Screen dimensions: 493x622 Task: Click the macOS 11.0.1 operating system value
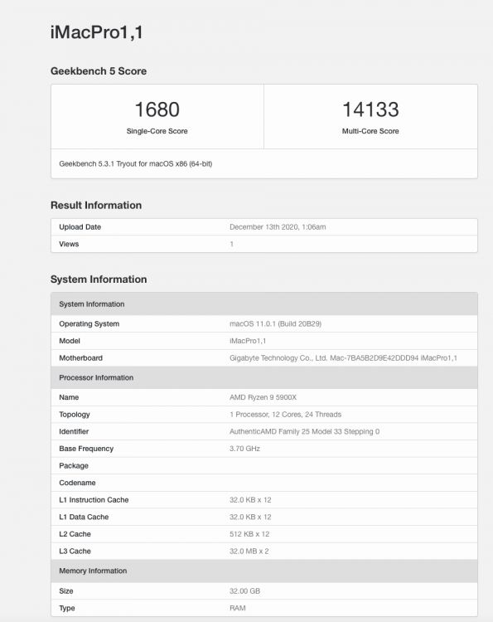pos(275,323)
